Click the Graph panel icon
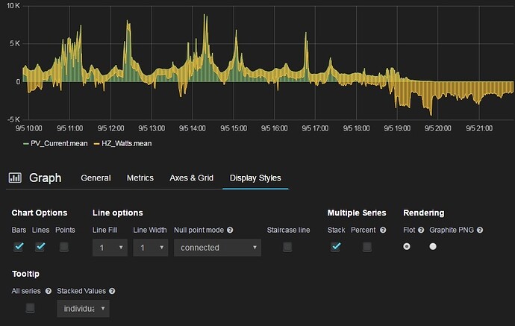515x326 pixels. click(x=14, y=178)
